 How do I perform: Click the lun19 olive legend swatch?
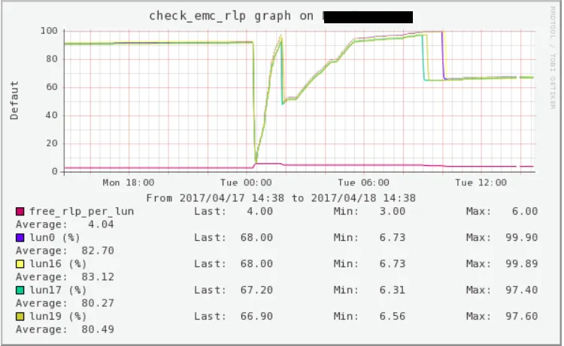[20, 316]
